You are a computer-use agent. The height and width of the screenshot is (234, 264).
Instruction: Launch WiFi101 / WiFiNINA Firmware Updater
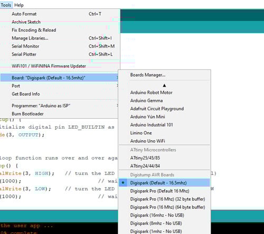(60, 66)
